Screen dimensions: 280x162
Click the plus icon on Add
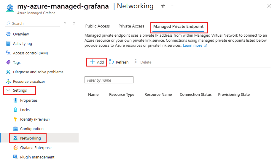(x=92, y=62)
